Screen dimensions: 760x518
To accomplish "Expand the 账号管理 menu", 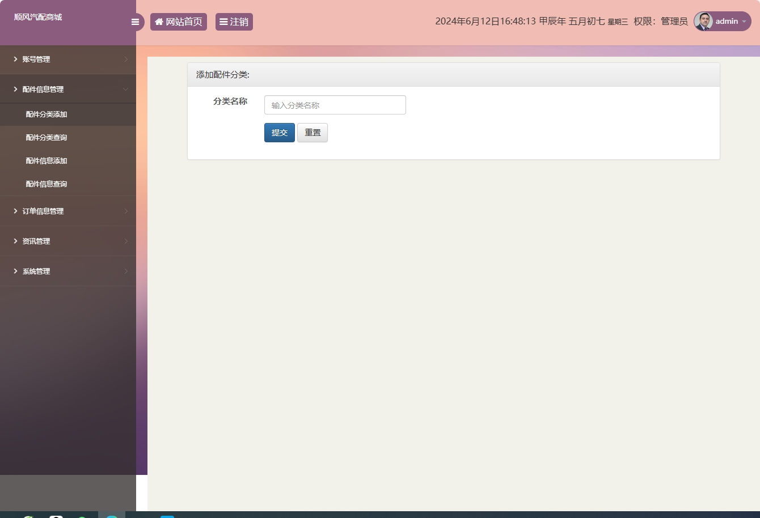I will point(68,59).
